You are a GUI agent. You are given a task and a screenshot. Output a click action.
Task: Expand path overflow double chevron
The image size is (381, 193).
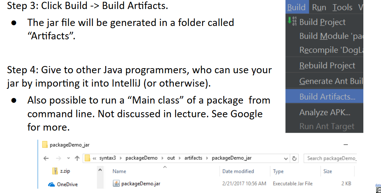coord(94,158)
